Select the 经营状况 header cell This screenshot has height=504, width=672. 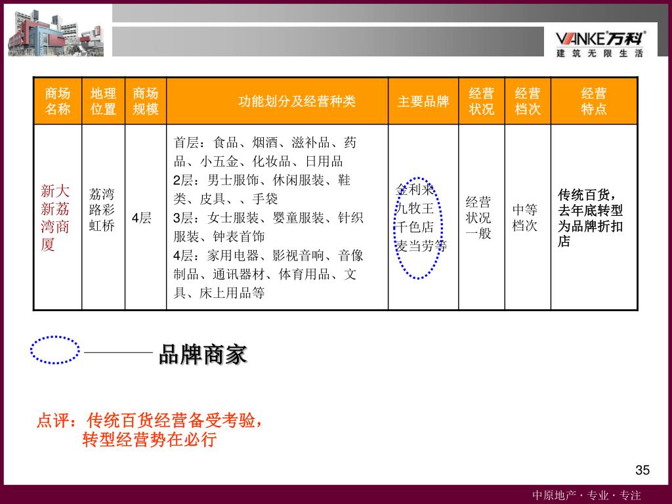tap(482, 101)
